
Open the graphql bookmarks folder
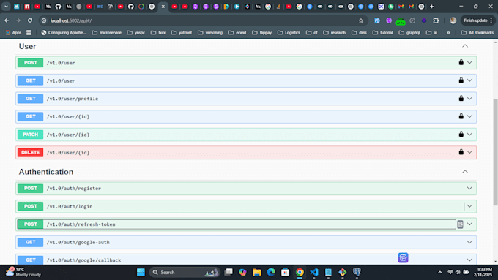pyautogui.click(x=409, y=33)
